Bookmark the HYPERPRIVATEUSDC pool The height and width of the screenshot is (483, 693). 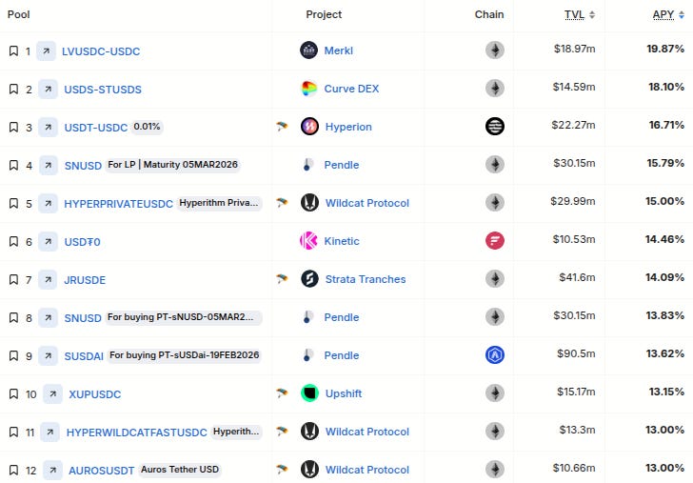pyautogui.click(x=13, y=204)
